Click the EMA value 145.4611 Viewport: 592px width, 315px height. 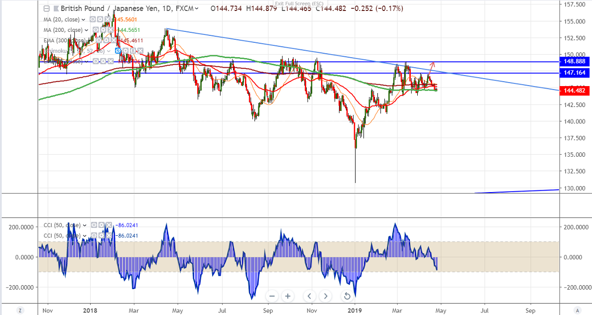132,40
